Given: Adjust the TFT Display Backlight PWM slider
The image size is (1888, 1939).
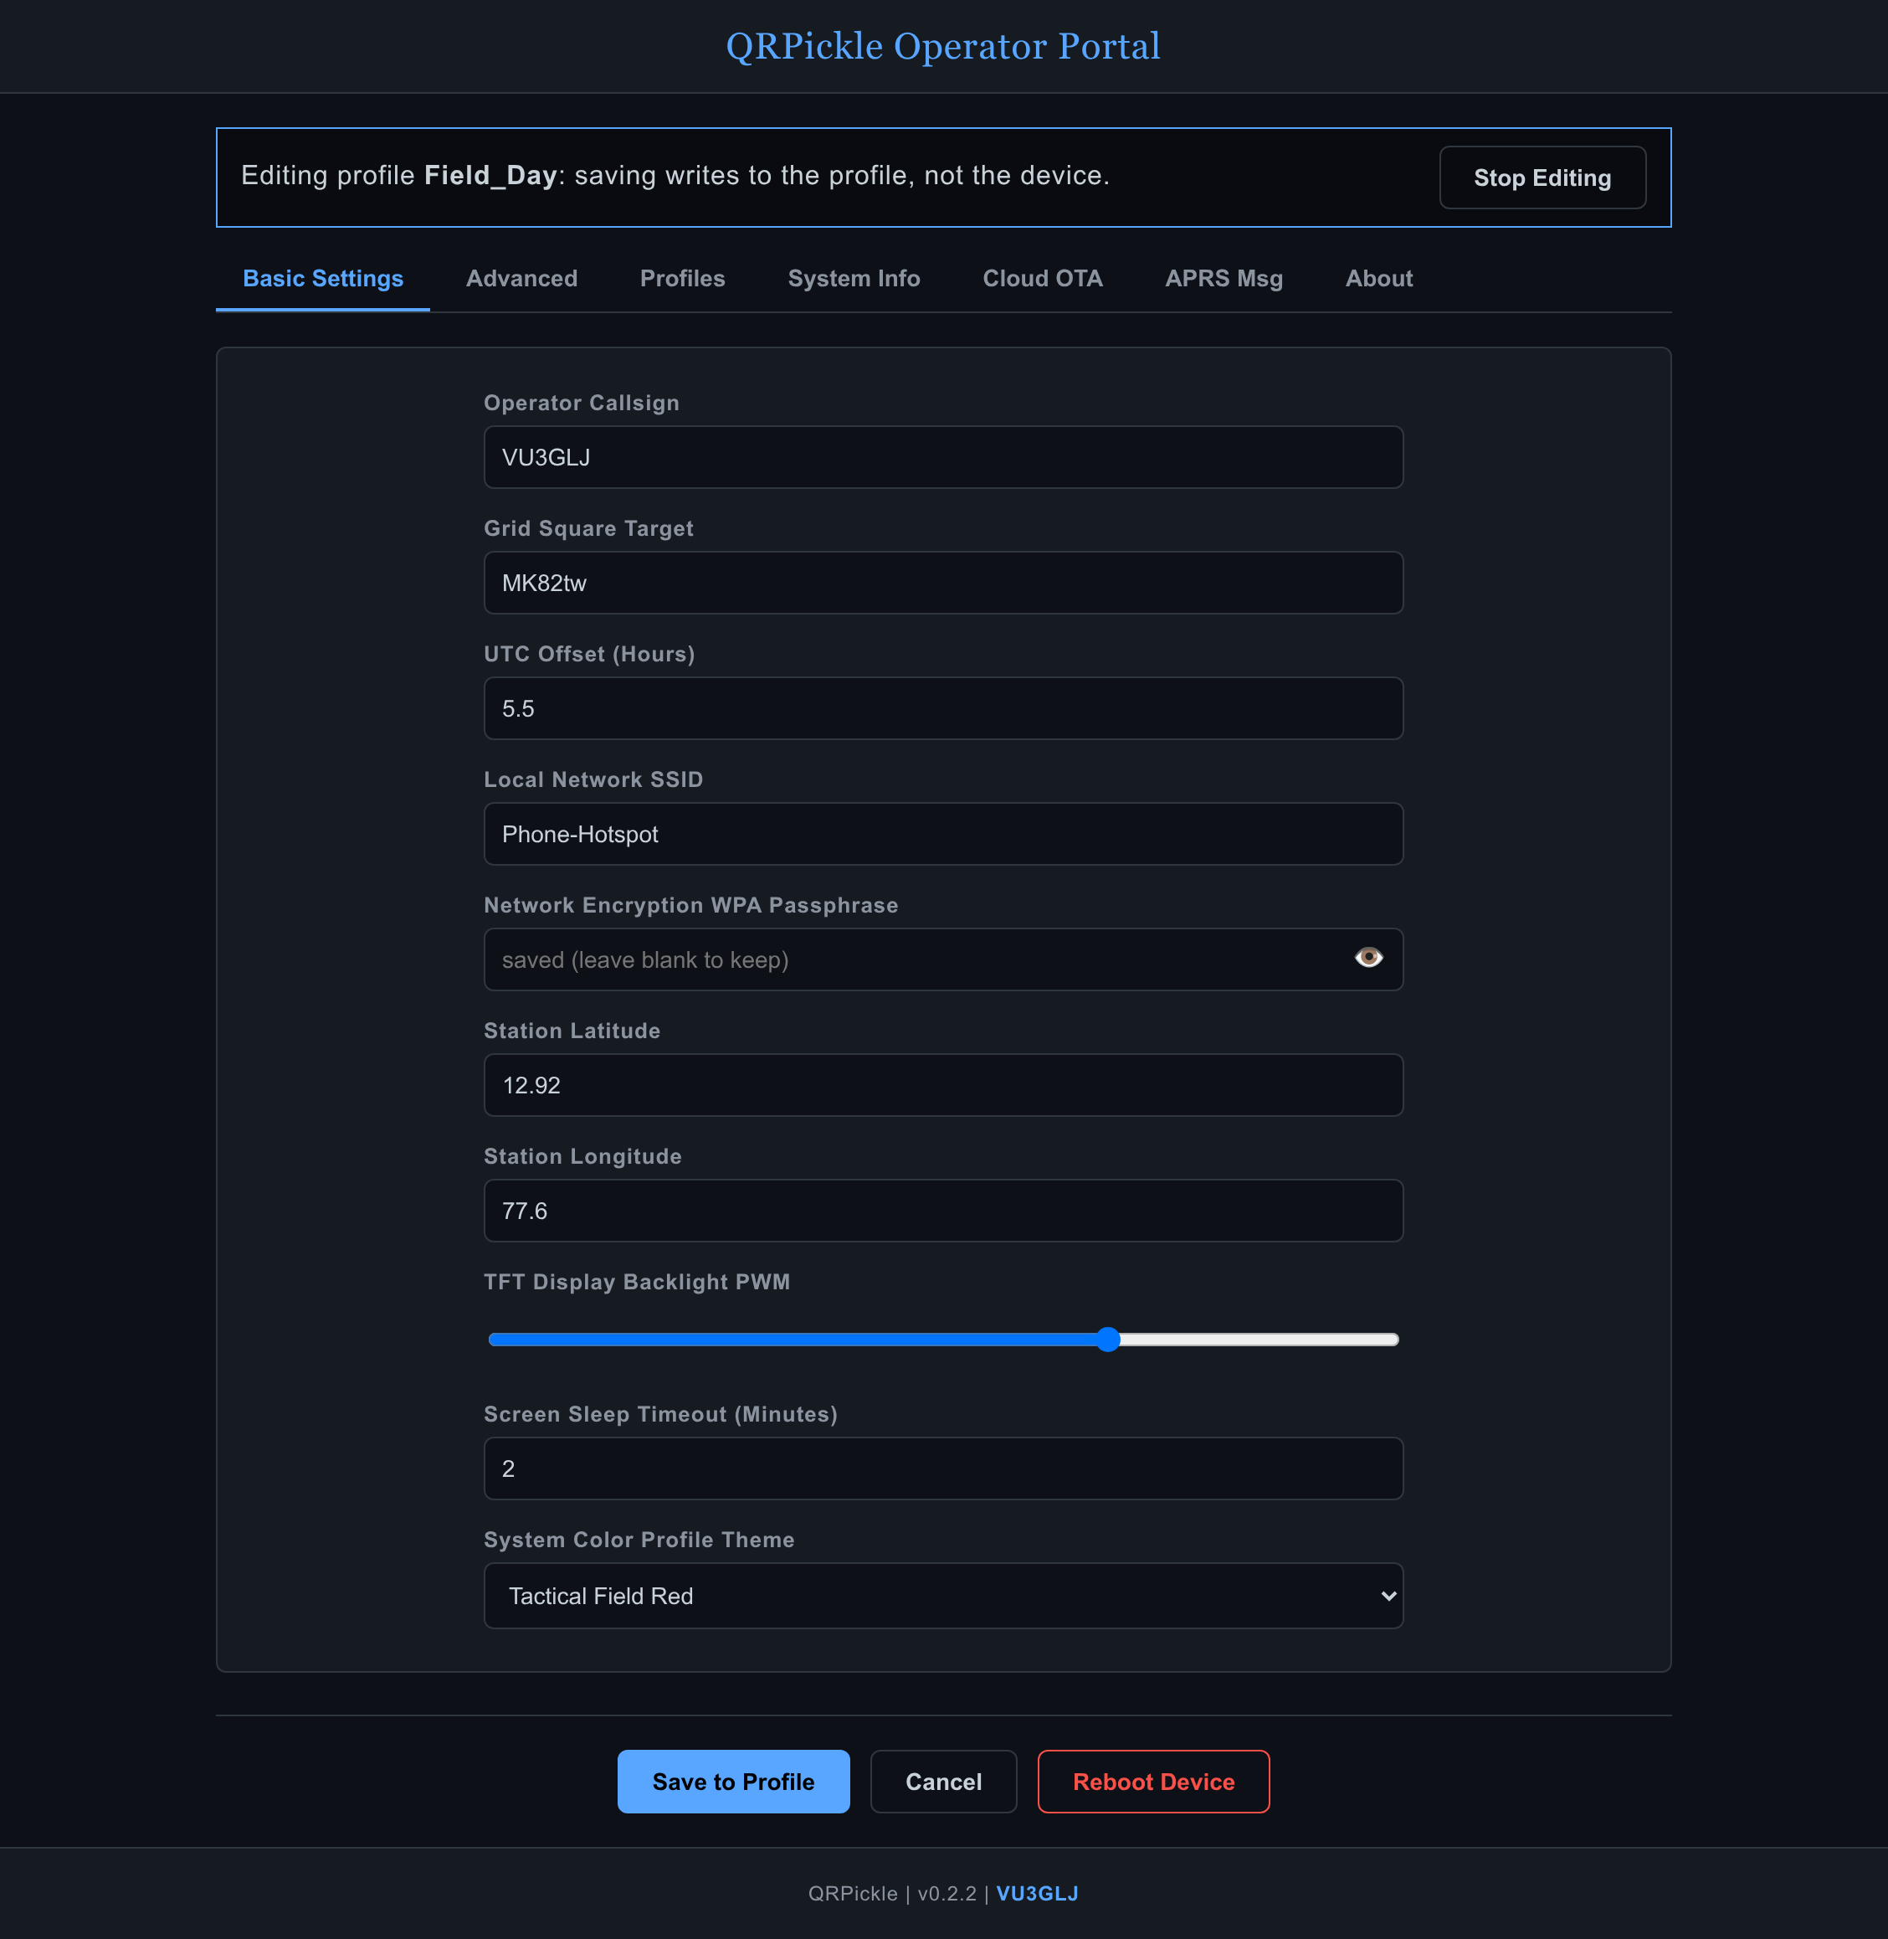Looking at the screenshot, I should click(x=943, y=1339).
